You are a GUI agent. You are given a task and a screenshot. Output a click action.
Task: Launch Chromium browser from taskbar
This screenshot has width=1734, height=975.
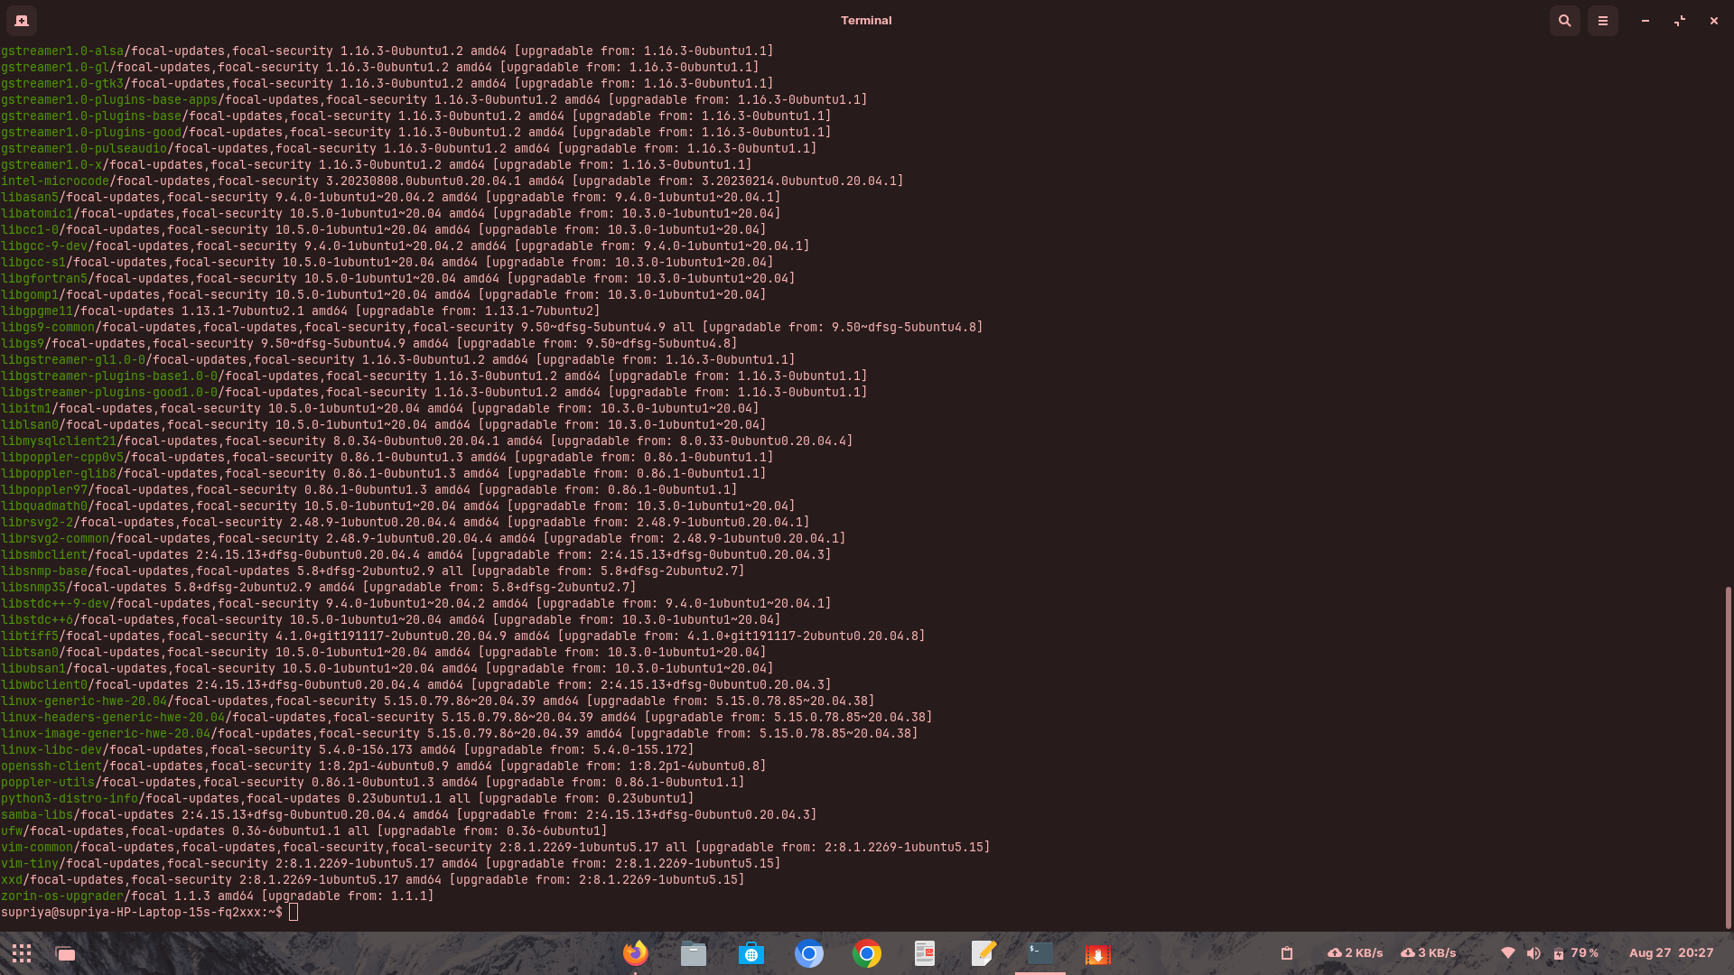click(x=809, y=953)
